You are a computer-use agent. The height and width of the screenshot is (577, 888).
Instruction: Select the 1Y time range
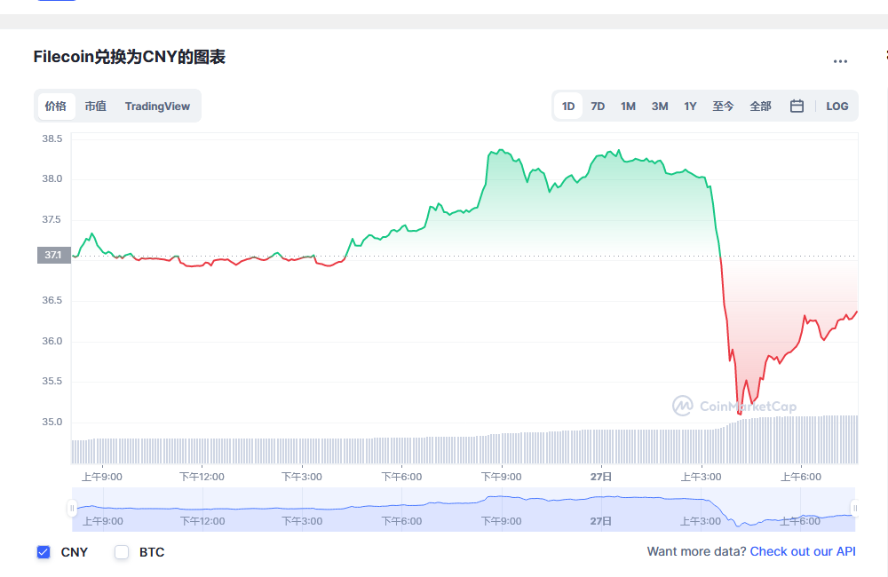point(690,106)
